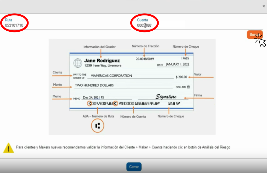Click the "Memo" label left of check

[57, 96]
